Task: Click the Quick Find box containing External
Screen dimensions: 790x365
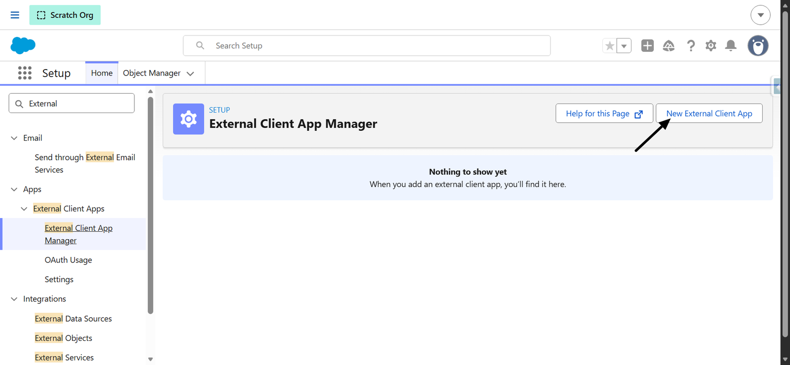Action: click(x=72, y=103)
